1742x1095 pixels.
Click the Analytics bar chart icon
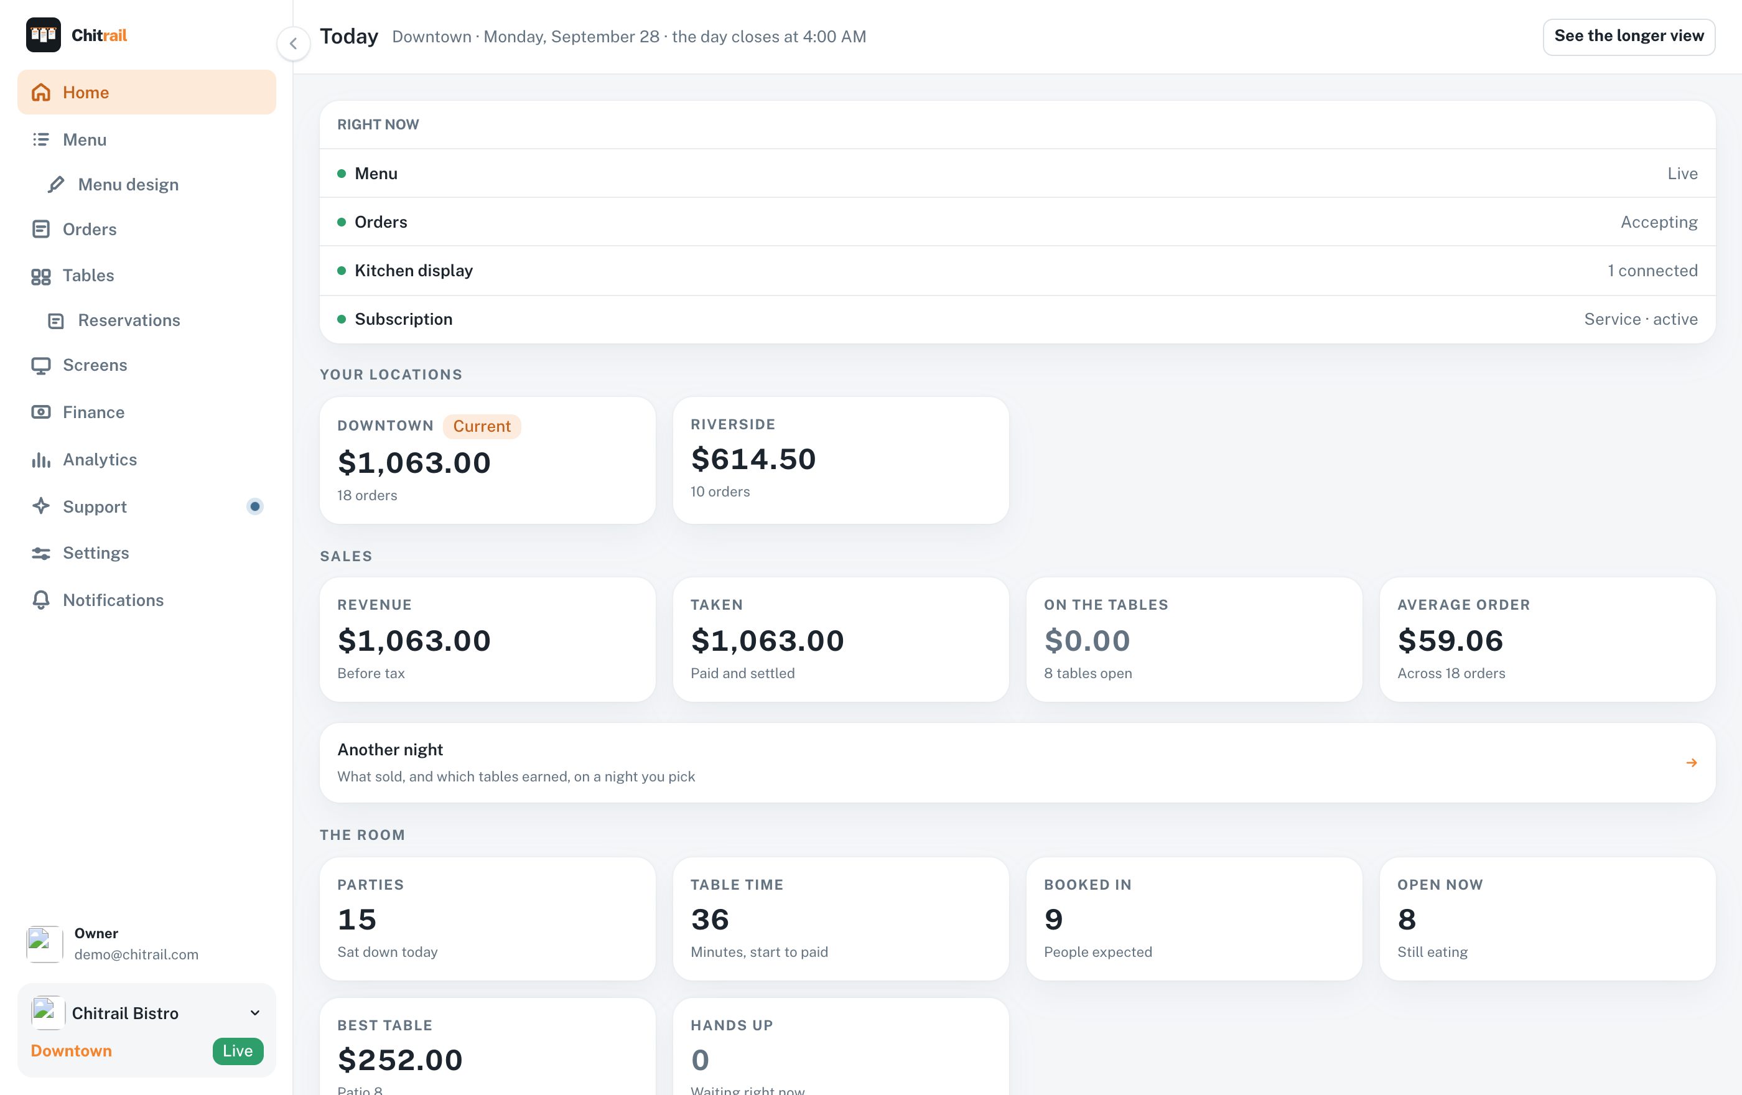coord(41,460)
